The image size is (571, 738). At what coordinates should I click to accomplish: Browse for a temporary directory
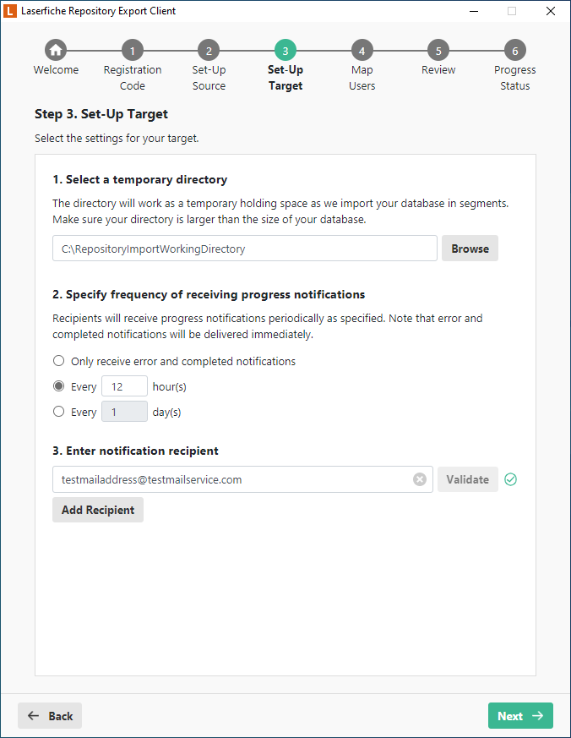[x=470, y=248]
